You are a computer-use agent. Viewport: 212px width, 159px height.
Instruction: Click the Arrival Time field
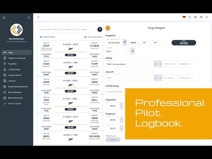point(170,78)
